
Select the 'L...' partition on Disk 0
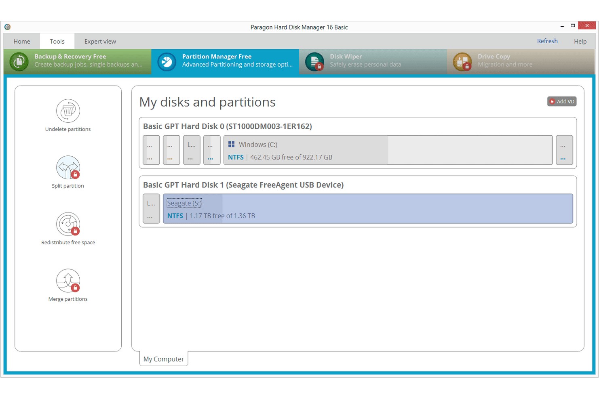192,150
